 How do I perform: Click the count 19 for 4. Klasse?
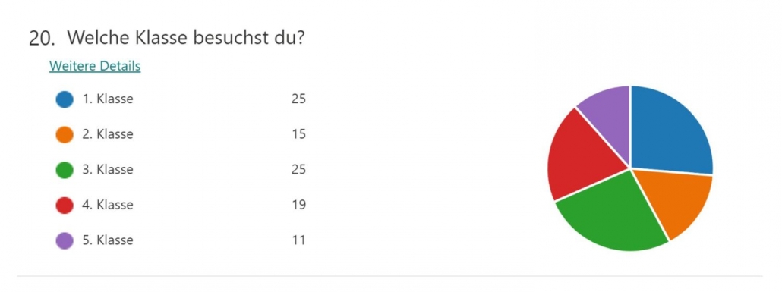(298, 205)
